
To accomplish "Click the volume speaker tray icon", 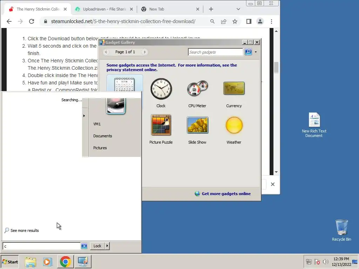I will tap(325, 262).
